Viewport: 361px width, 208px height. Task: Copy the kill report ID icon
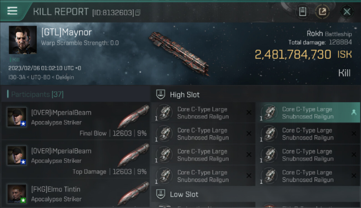tap(138, 12)
